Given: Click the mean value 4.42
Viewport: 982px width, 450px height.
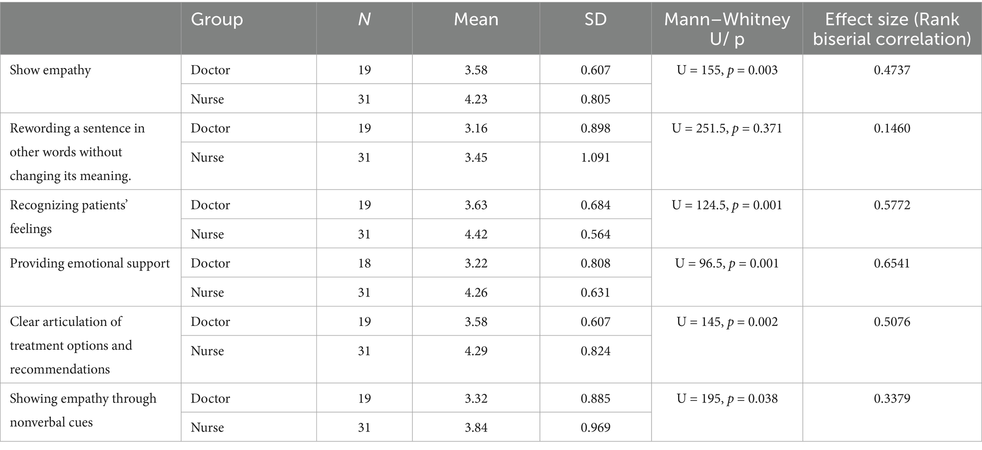Looking at the screenshot, I should [x=476, y=234].
